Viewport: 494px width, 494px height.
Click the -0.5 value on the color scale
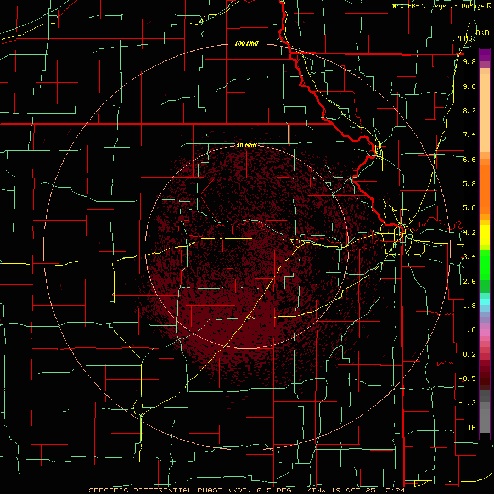(467, 379)
